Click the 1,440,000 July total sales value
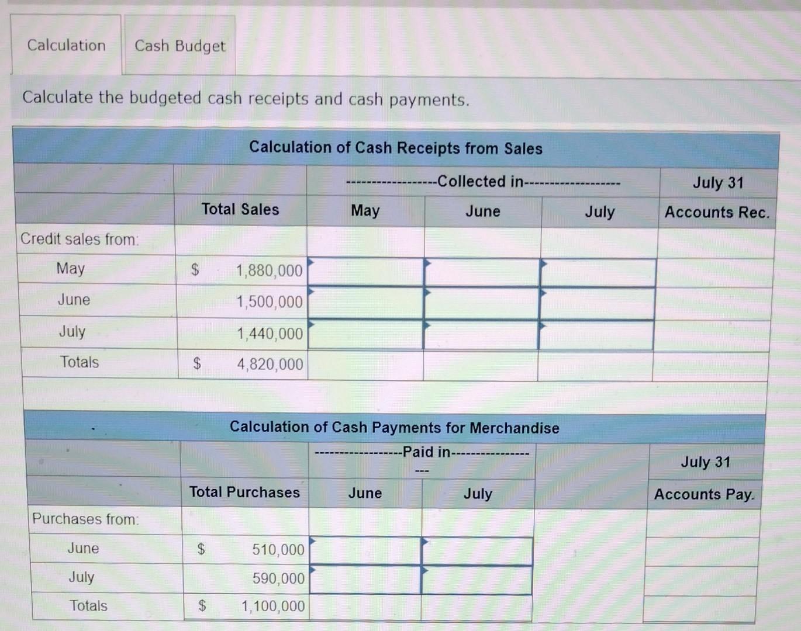801x631 pixels. (x=270, y=334)
